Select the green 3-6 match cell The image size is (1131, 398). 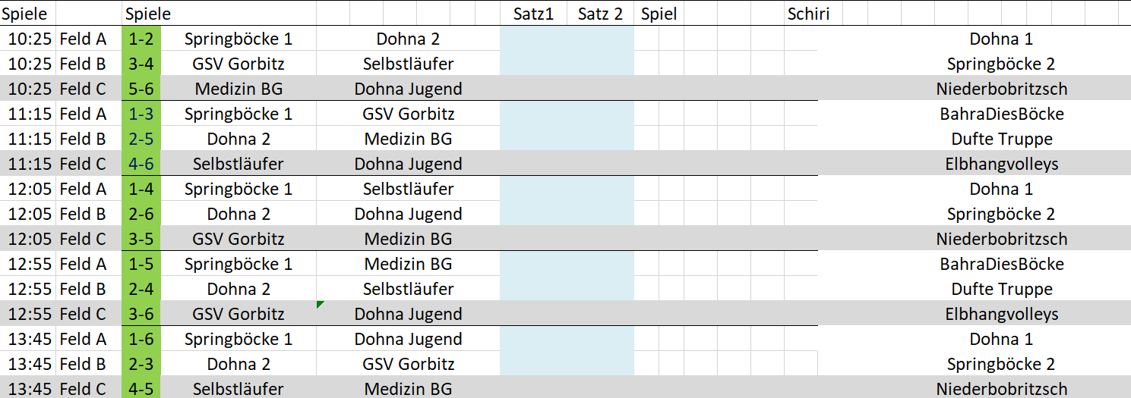pos(141,314)
